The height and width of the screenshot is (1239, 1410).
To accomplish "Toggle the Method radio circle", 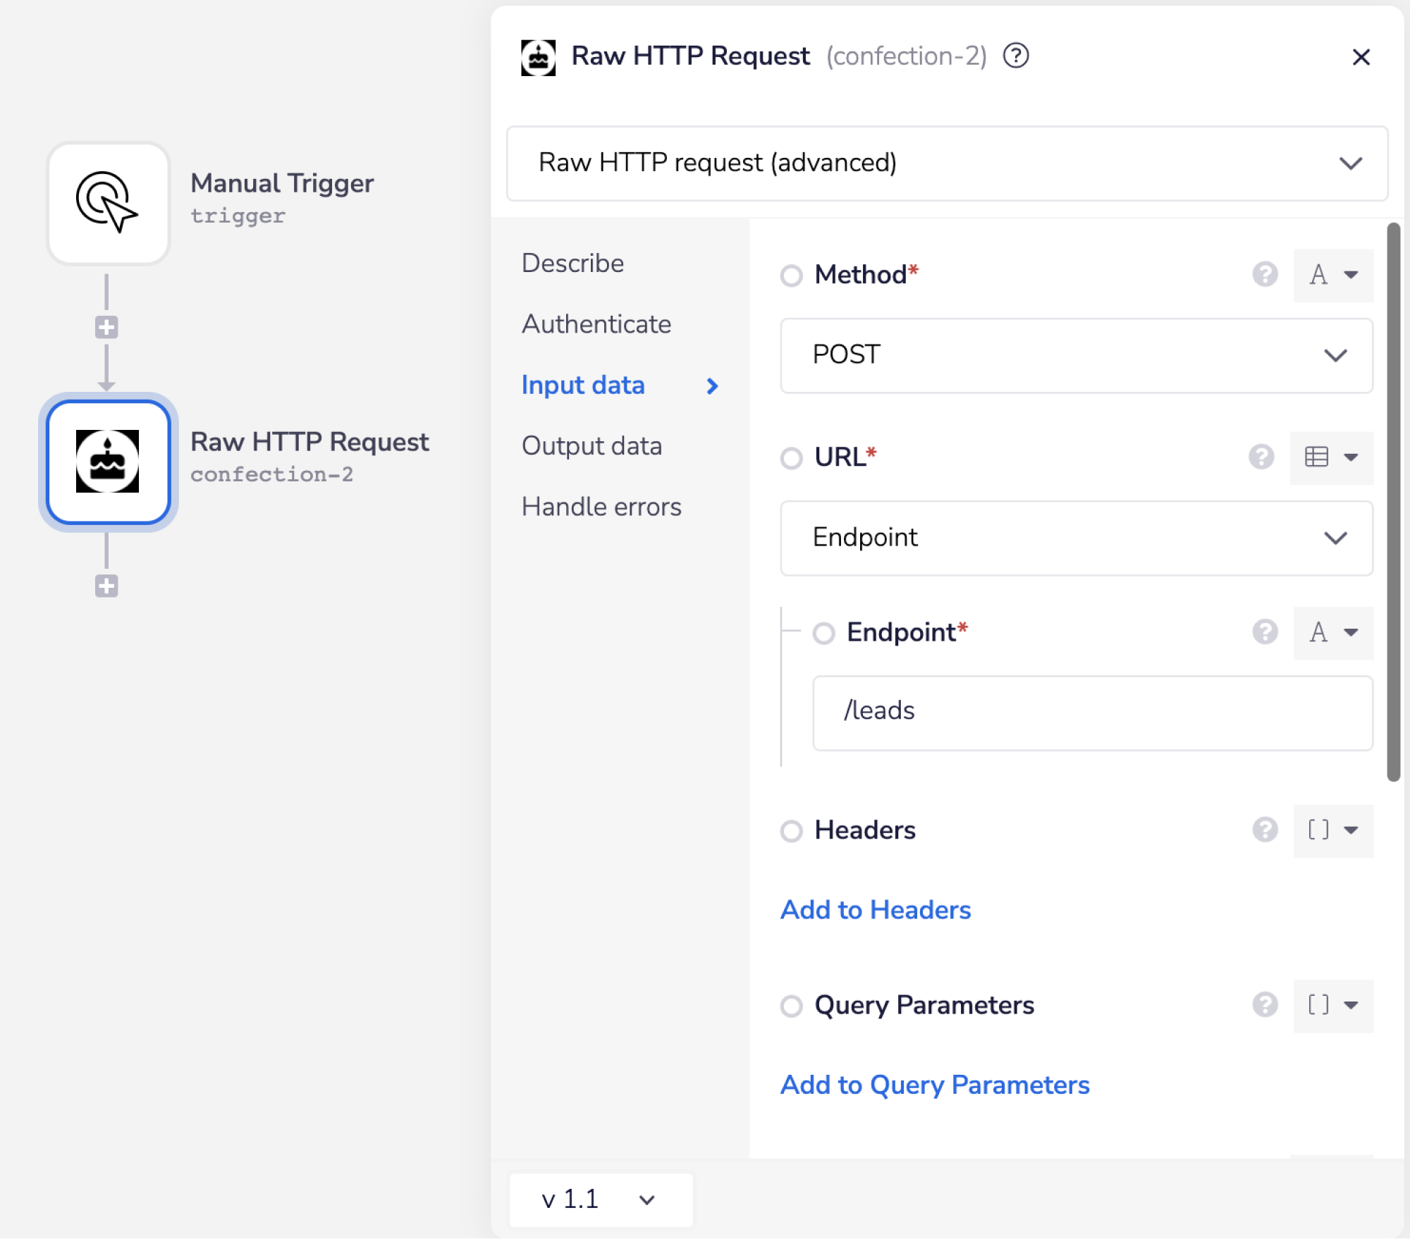I will coord(791,275).
